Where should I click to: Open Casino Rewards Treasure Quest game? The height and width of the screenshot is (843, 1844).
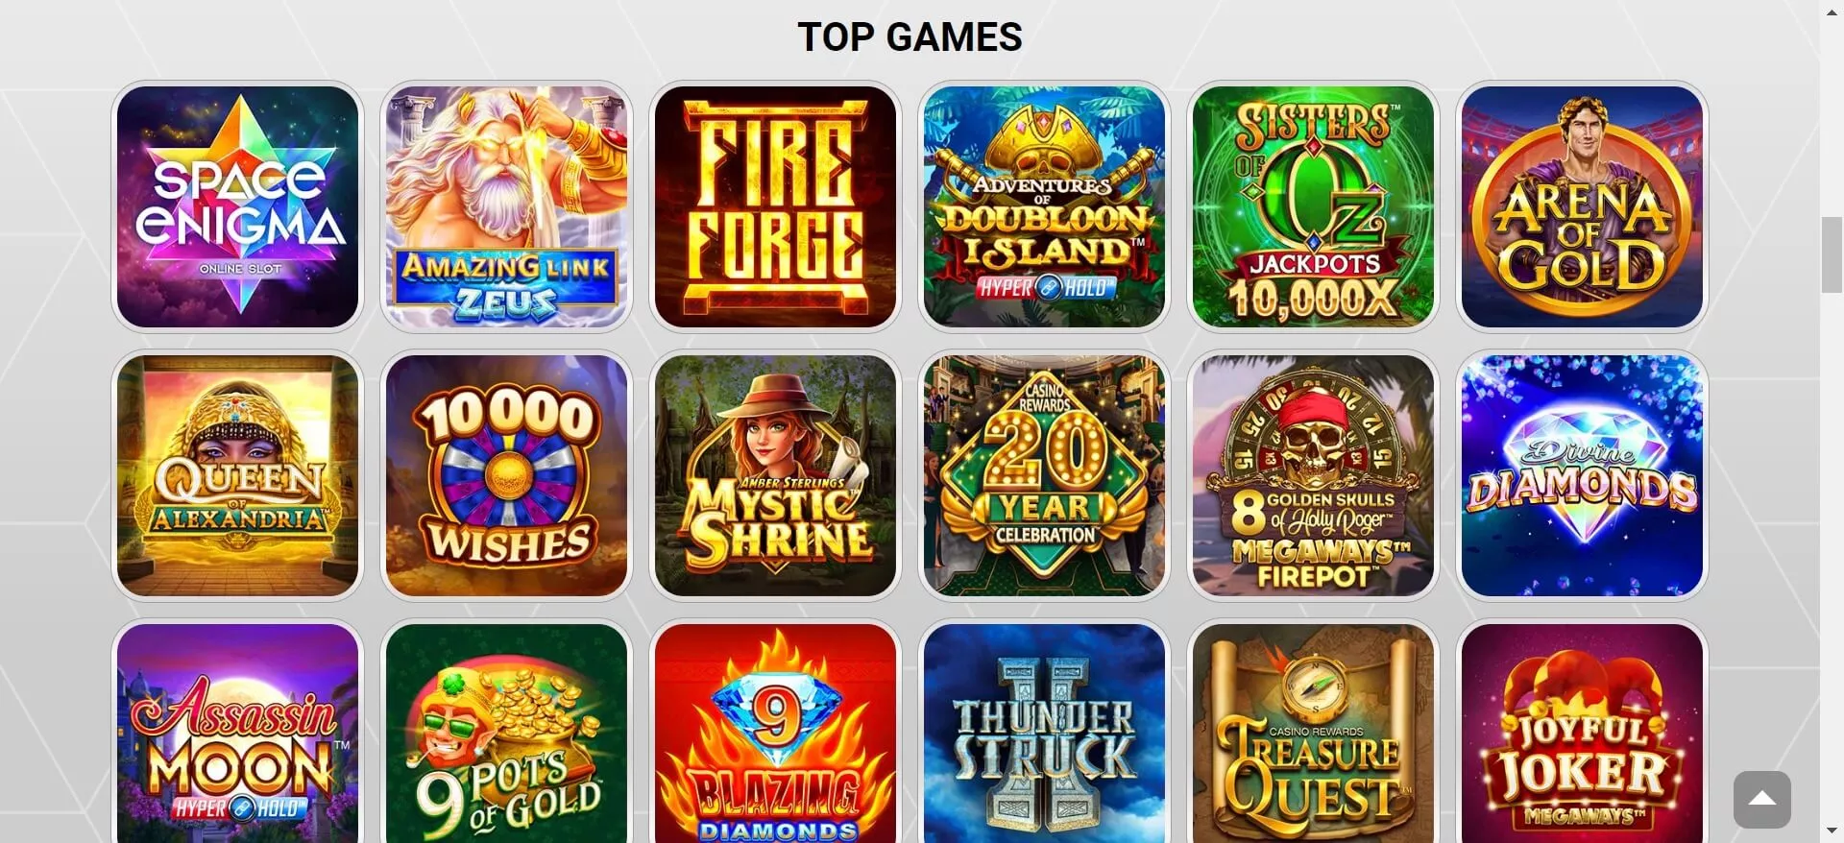[x=1313, y=734]
